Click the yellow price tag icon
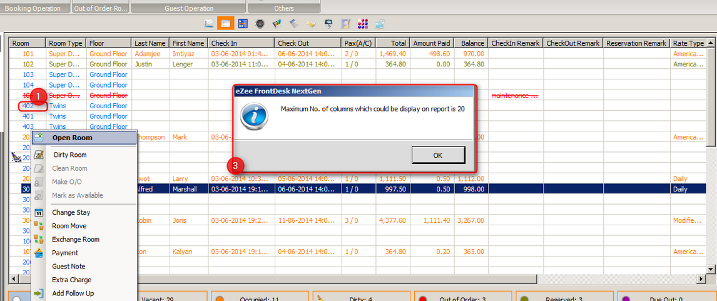This screenshot has width=717, height=301. [311, 23]
